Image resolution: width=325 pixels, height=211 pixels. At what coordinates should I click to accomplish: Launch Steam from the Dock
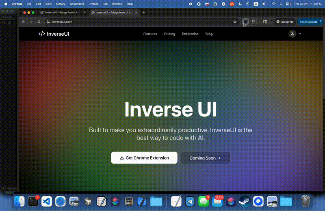click(245, 201)
